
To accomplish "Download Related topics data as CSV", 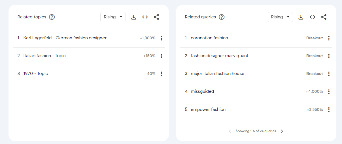I will pos(134,17).
